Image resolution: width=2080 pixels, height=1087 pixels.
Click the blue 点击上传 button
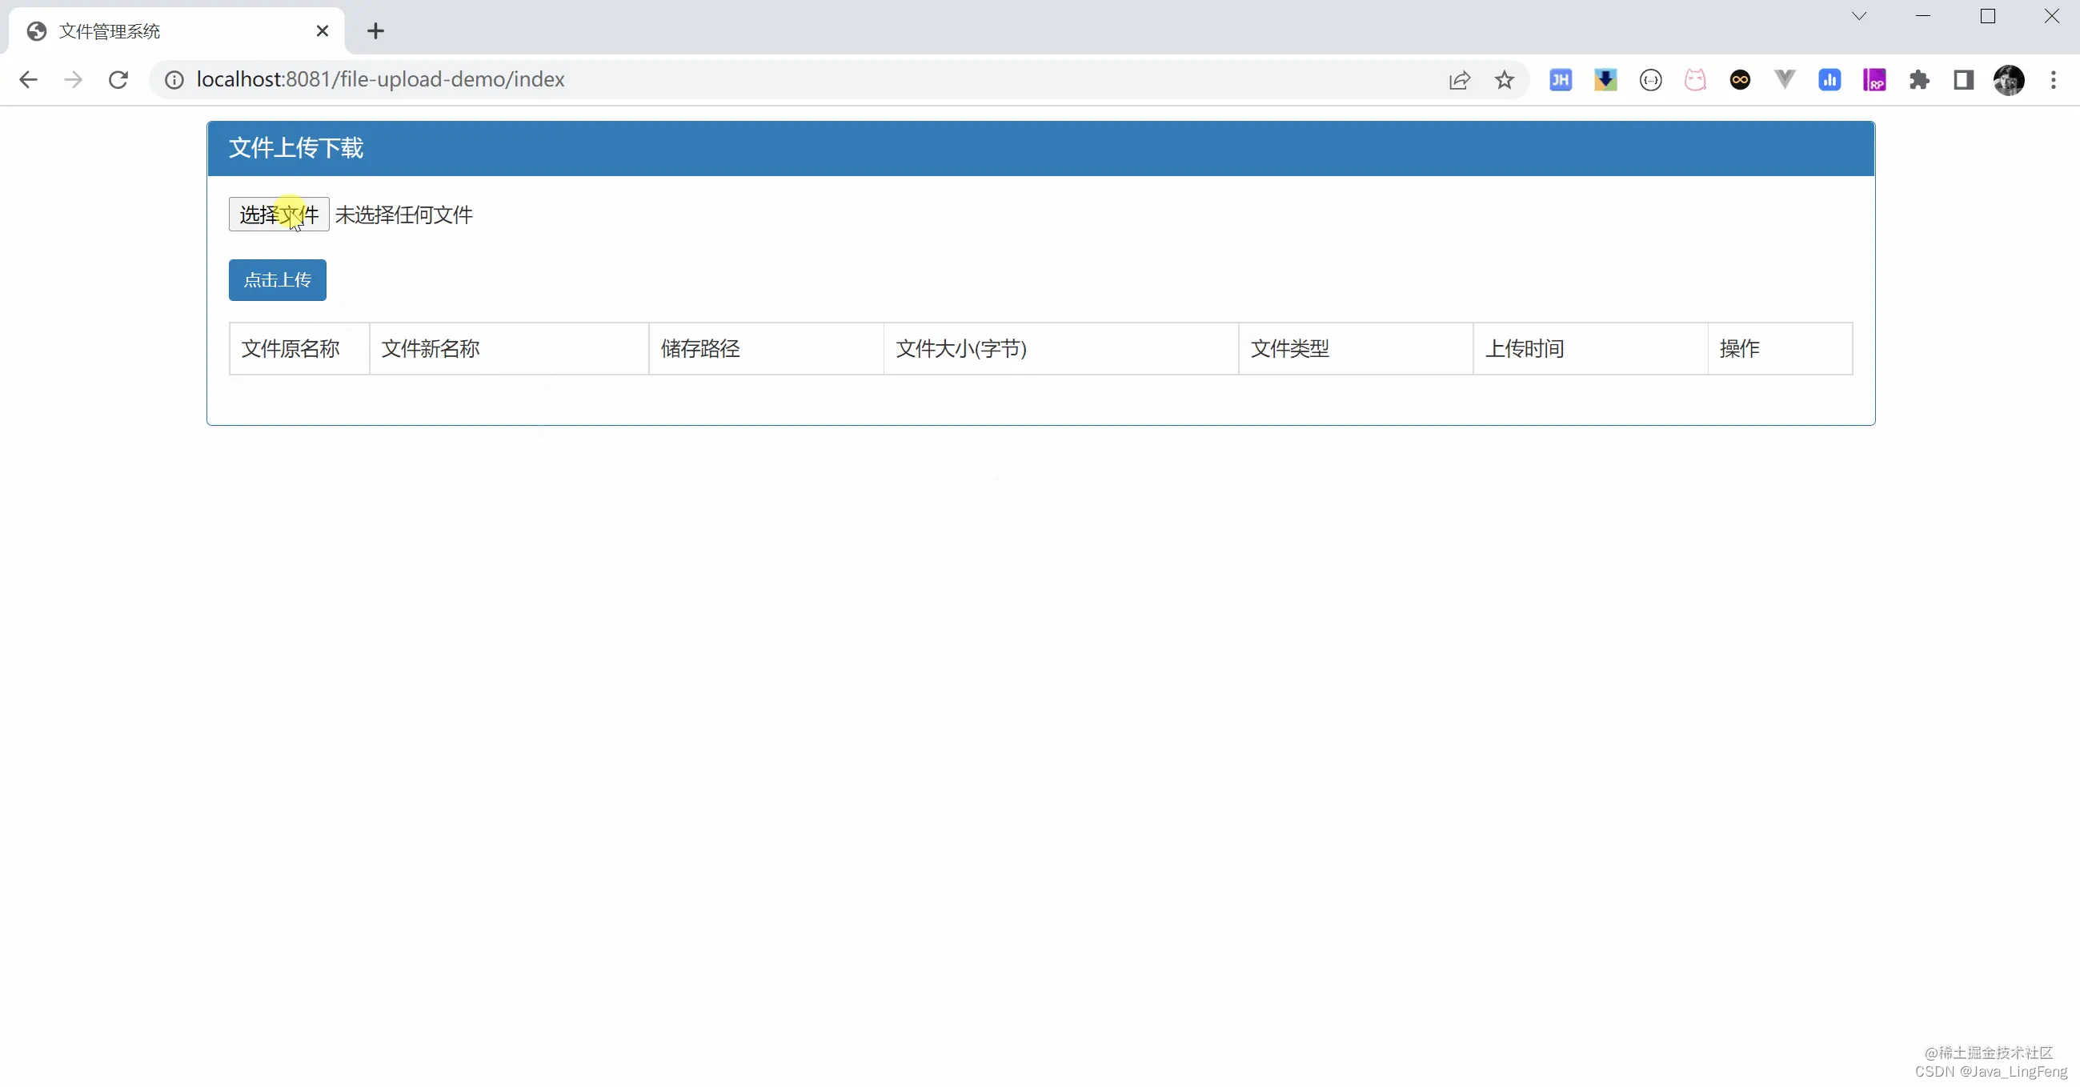[x=277, y=279]
